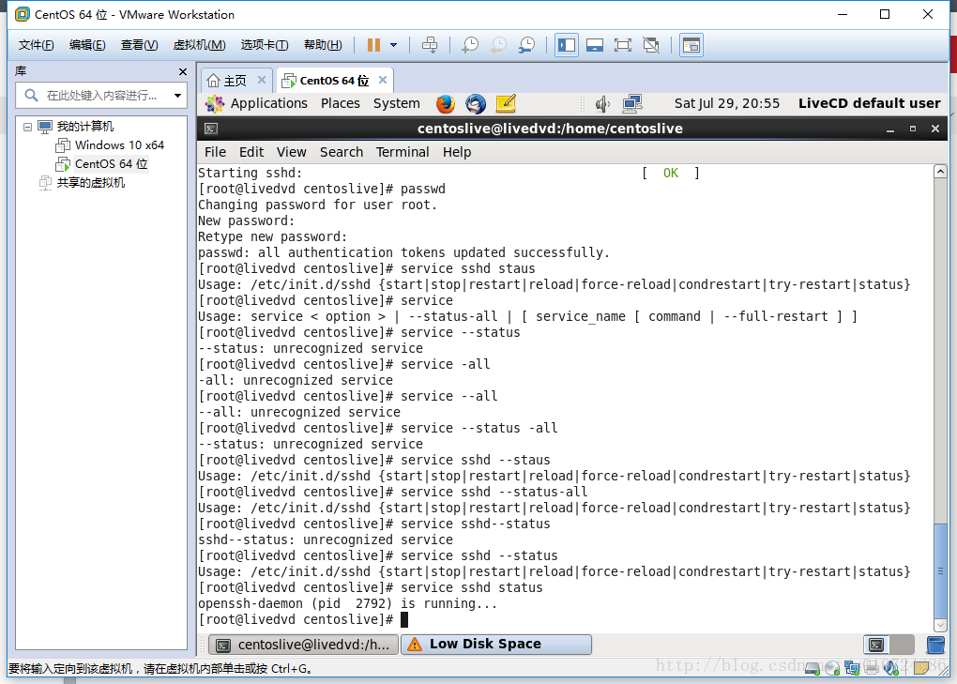
Task: Click the library search input field
Action: [x=101, y=96]
